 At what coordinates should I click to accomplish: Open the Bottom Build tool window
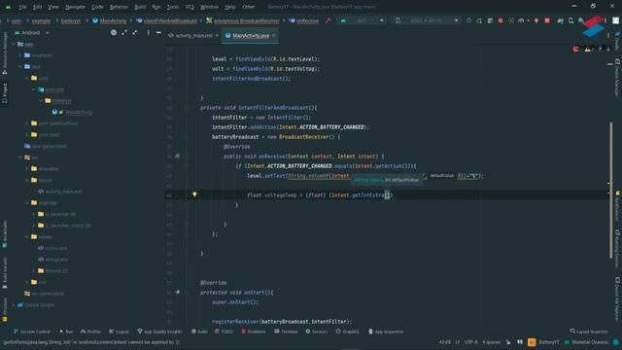[199, 332]
